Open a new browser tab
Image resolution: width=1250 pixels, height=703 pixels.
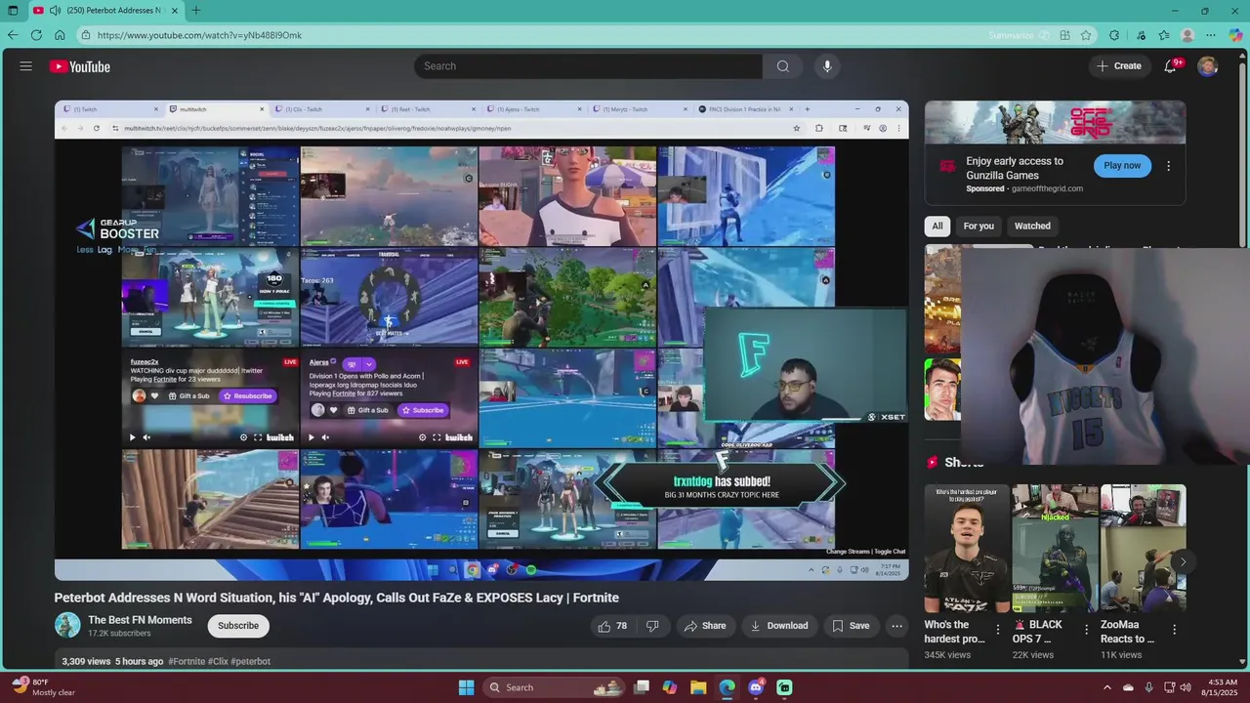click(196, 10)
